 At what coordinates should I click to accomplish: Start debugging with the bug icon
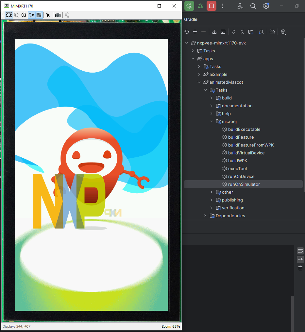pos(200,6)
